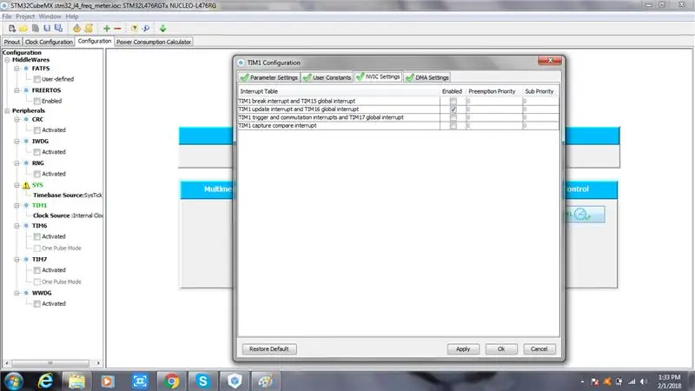Click the green plus zoom-in icon
Screen dimensions: 695x391
pyautogui.click(x=106, y=29)
